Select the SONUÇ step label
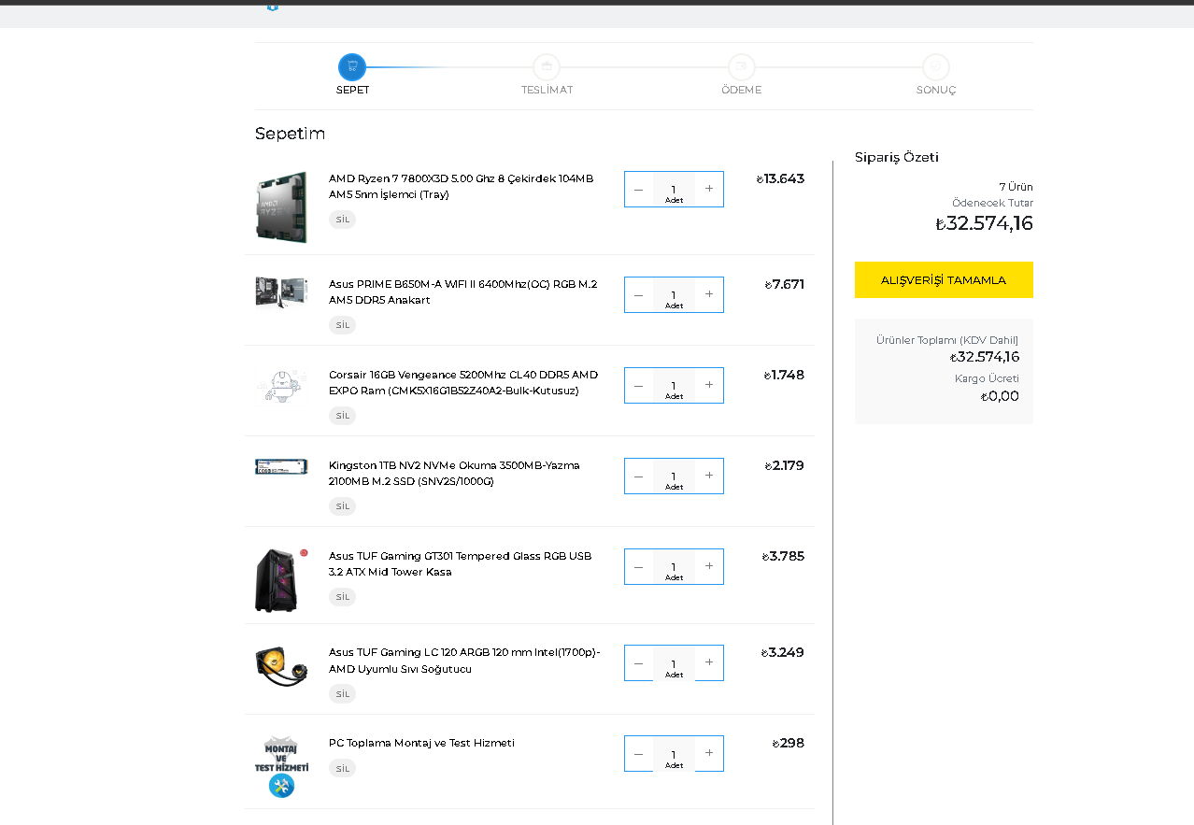This screenshot has width=1194, height=825. pyautogui.click(x=936, y=91)
